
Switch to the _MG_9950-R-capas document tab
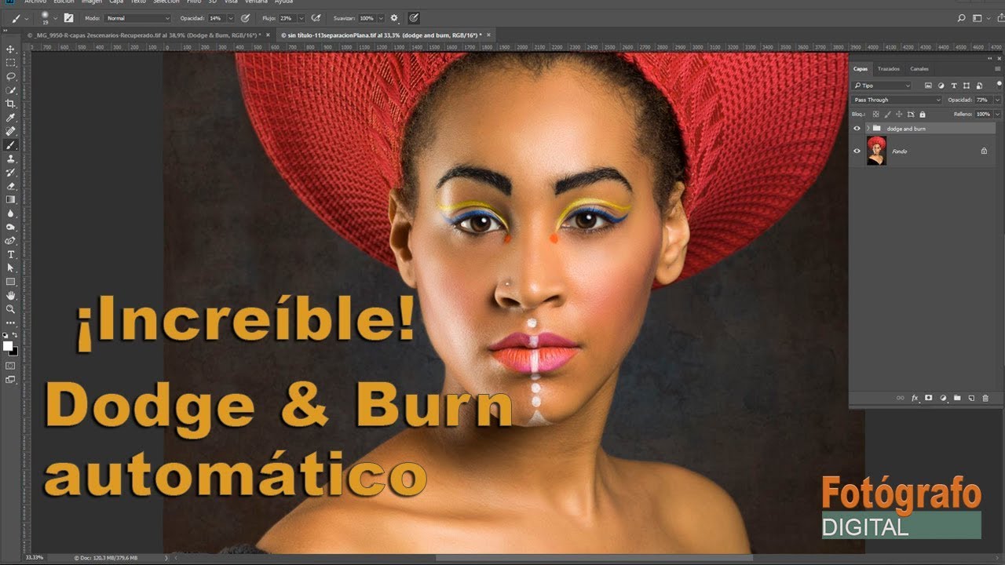point(145,35)
